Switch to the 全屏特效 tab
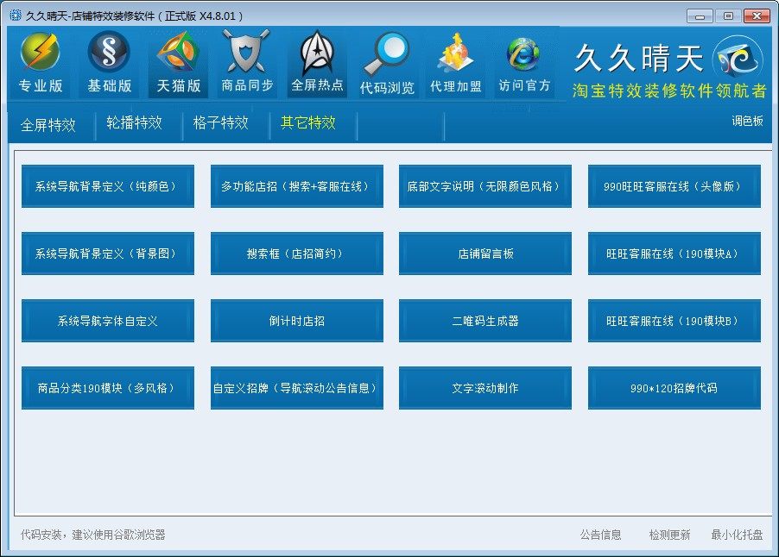 click(x=48, y=124)
